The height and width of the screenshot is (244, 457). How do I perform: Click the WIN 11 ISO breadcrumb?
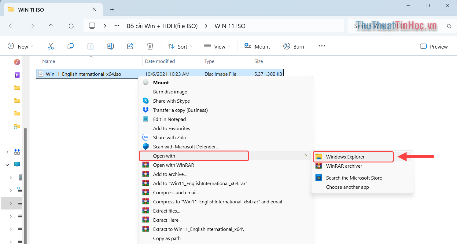[x=230, y=26]
